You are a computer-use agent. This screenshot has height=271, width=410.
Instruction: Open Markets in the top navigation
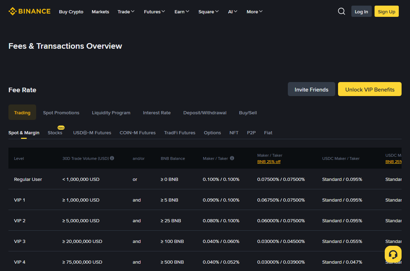point(100,12)
